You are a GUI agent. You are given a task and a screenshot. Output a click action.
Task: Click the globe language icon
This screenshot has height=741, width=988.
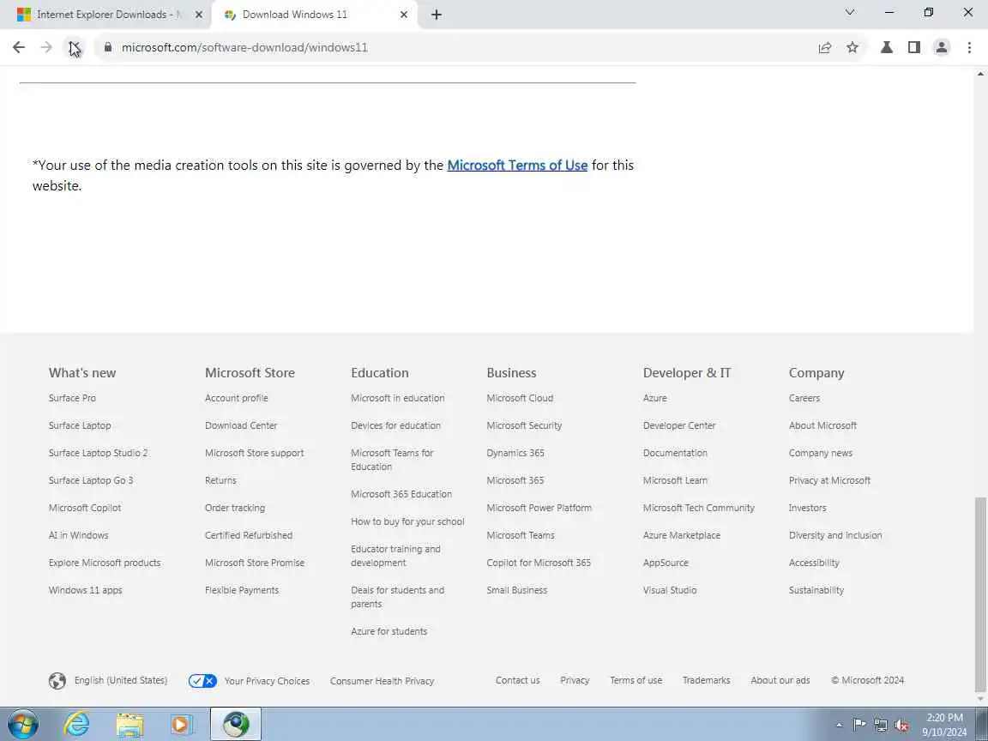click(x=57, y=680)
